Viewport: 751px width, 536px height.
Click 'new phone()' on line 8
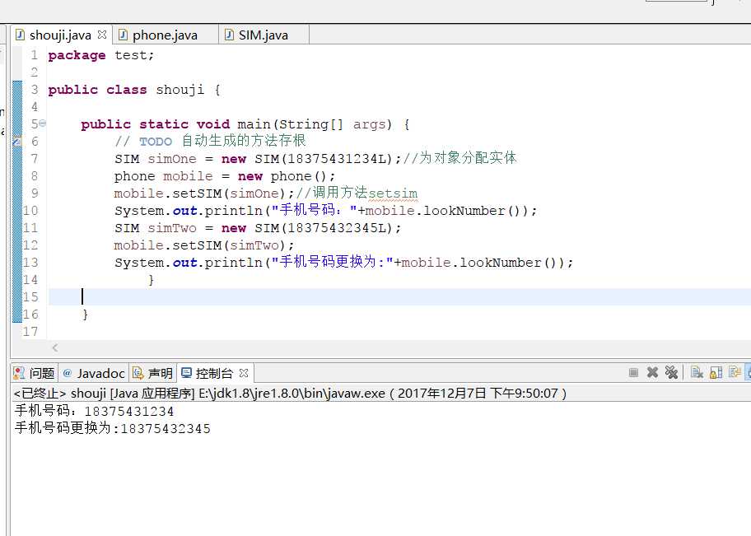(x=282, y=176)
